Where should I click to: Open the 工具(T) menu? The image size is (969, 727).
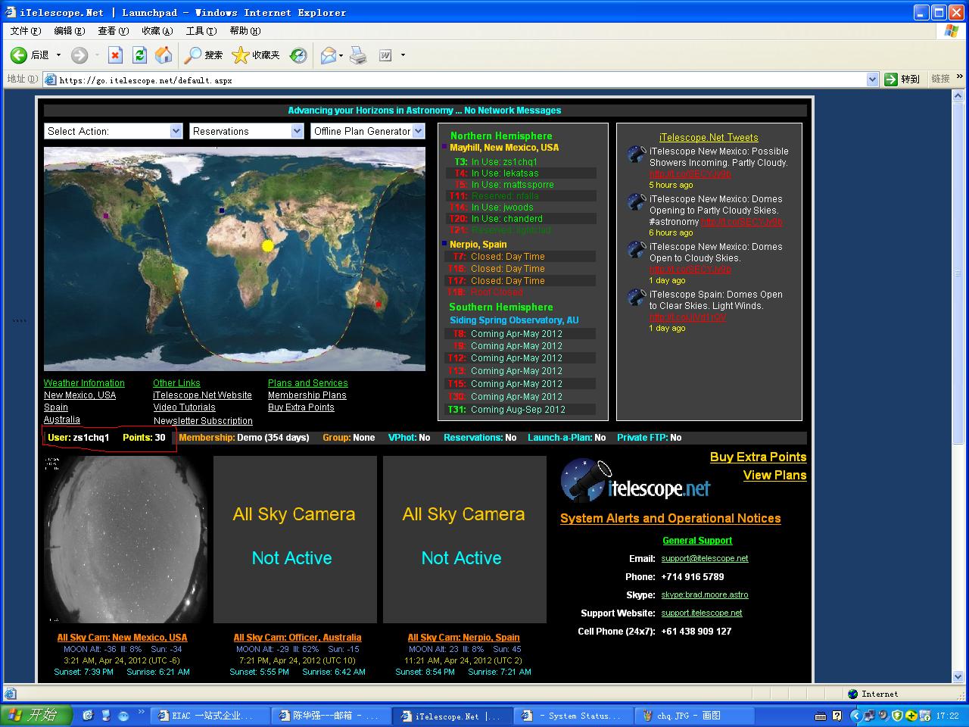pos(201,31)
